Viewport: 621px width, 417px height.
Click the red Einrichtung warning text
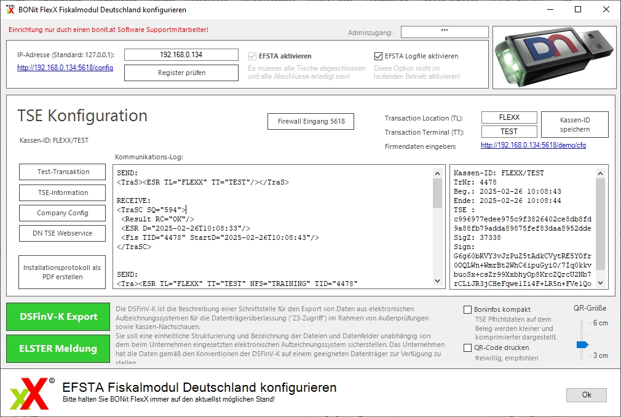108,30
